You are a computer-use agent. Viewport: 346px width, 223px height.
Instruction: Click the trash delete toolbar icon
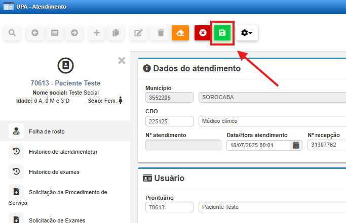pyautogui.click(x=161, y=33)
